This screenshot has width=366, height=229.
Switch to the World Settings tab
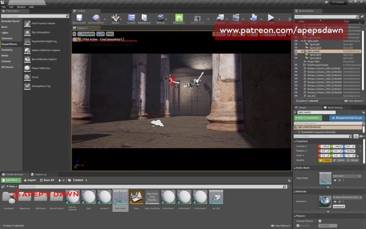point(333,108)
